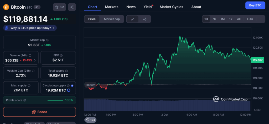The height and width of the screenshot is (124, 269).
Task: Click info icon next to FDV
Action: 61,55
